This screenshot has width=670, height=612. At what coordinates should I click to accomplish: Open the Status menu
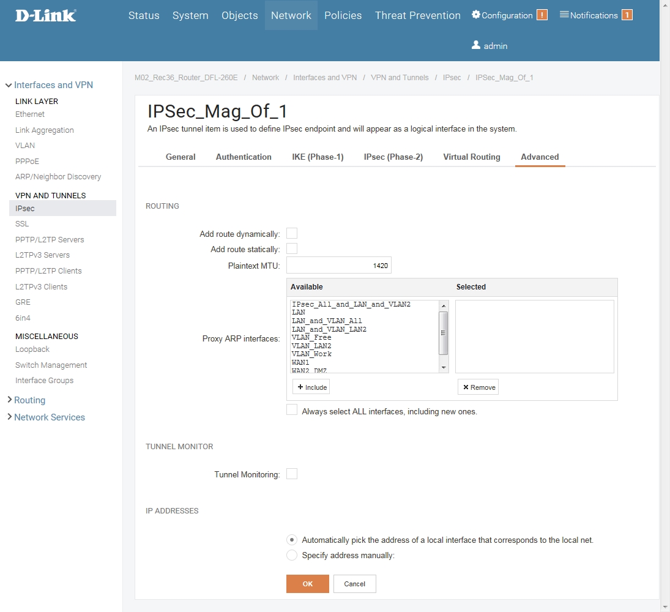click(x=144, y=15)
